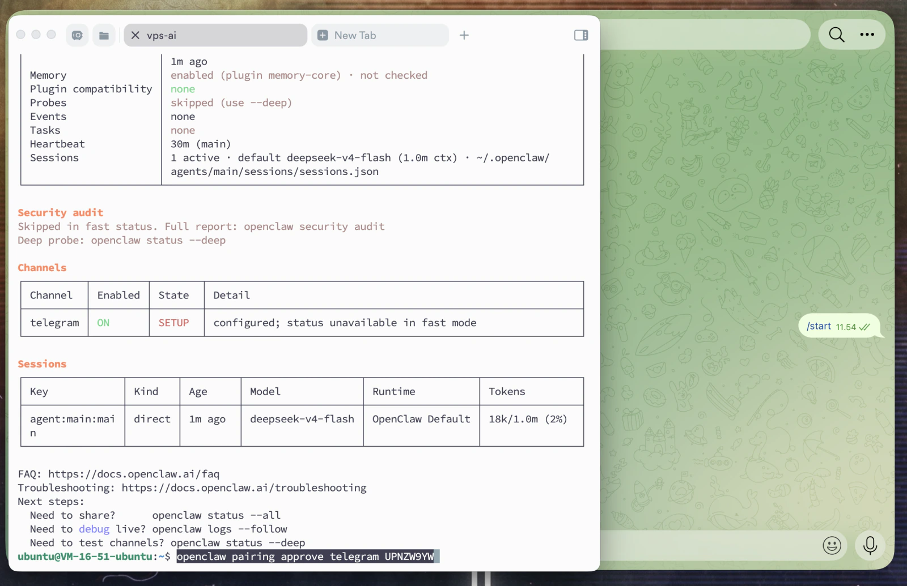907x586 pixels.
Task: Click 'openclaw status --all' suggested command
Action: [x=217, y=515]
